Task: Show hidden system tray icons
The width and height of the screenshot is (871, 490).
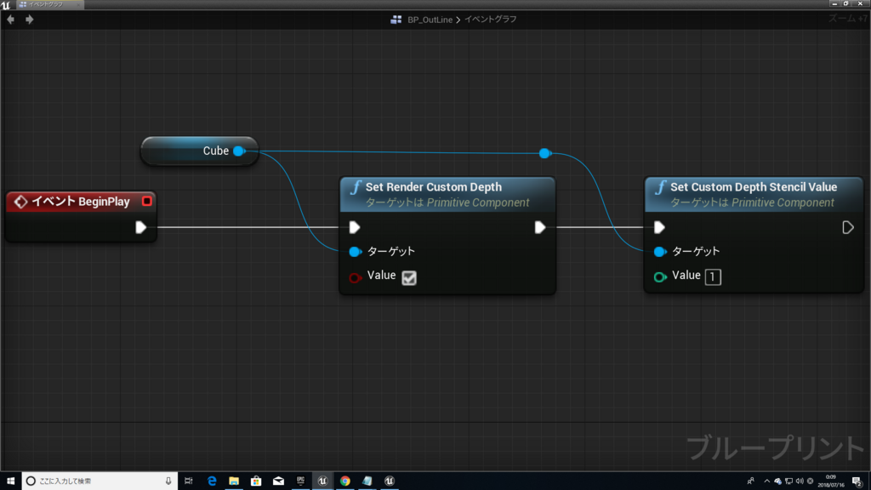Action: click(767, 481)
